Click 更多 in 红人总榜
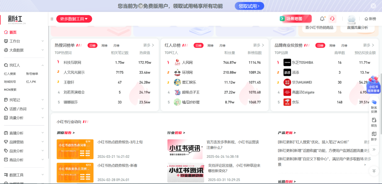Screen dimensions: 382x184 coord(259,45)
